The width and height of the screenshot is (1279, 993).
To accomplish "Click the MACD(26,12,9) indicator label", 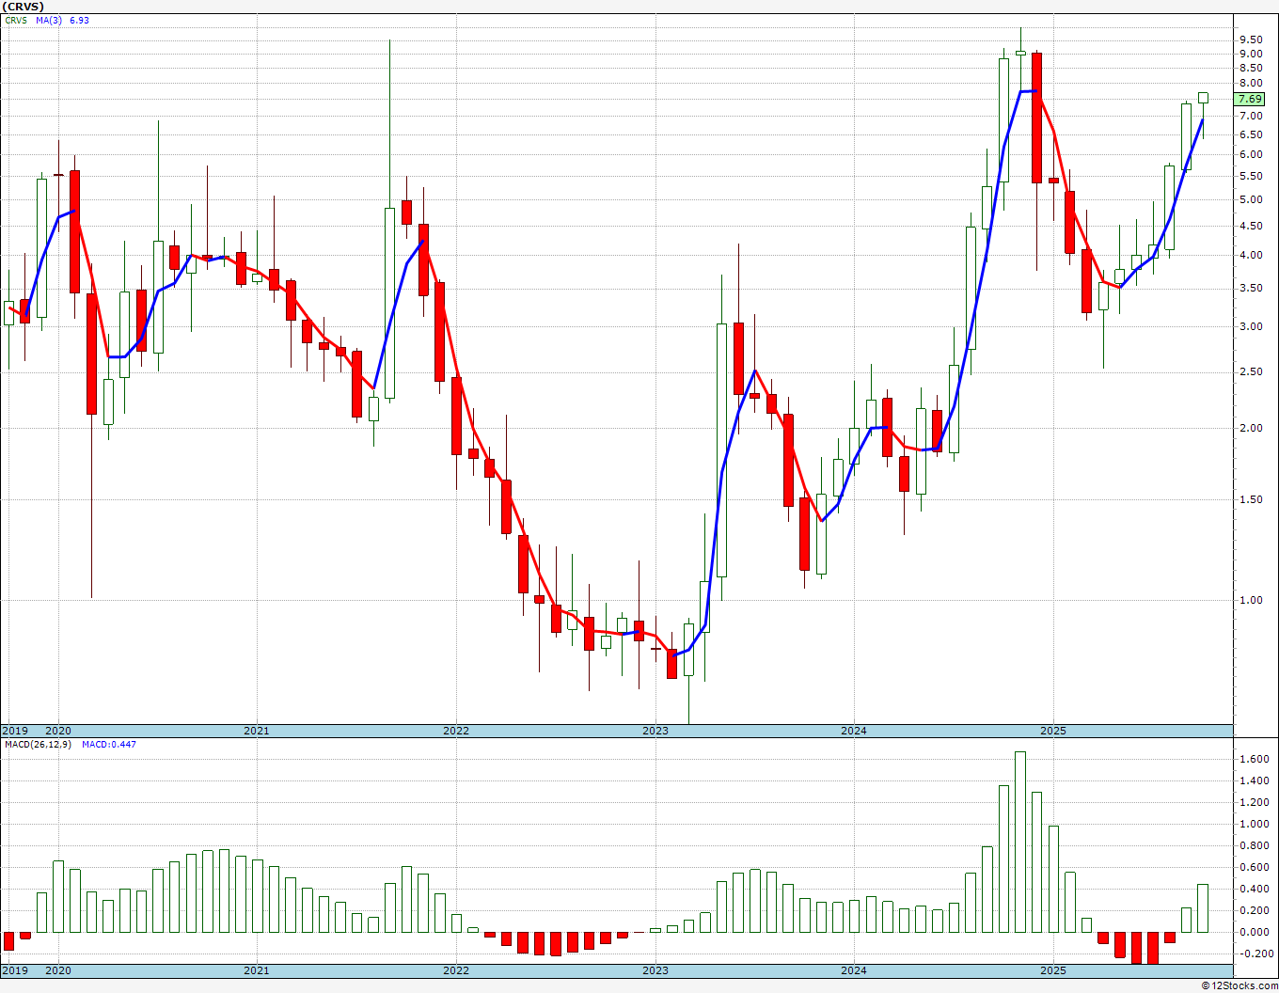I will (38, 744).
